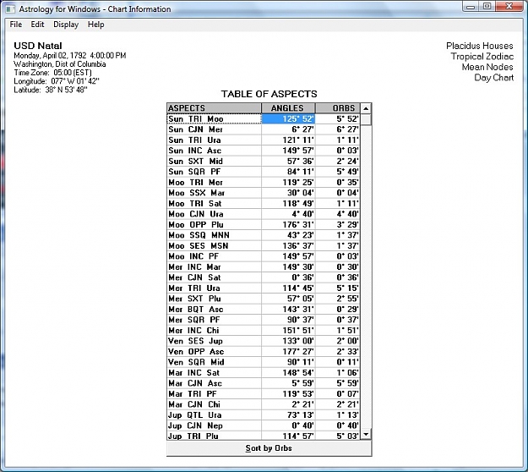Open the Help menu
The width and height of the screenshot is (528, 472).
point(95,25)
